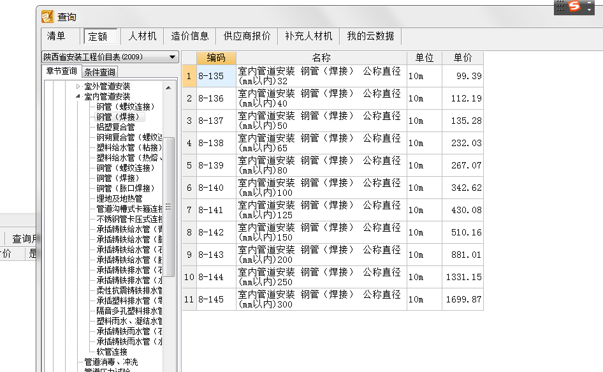
Task: Select the 条件查询 sub-tab
Action: click(99, 72)
